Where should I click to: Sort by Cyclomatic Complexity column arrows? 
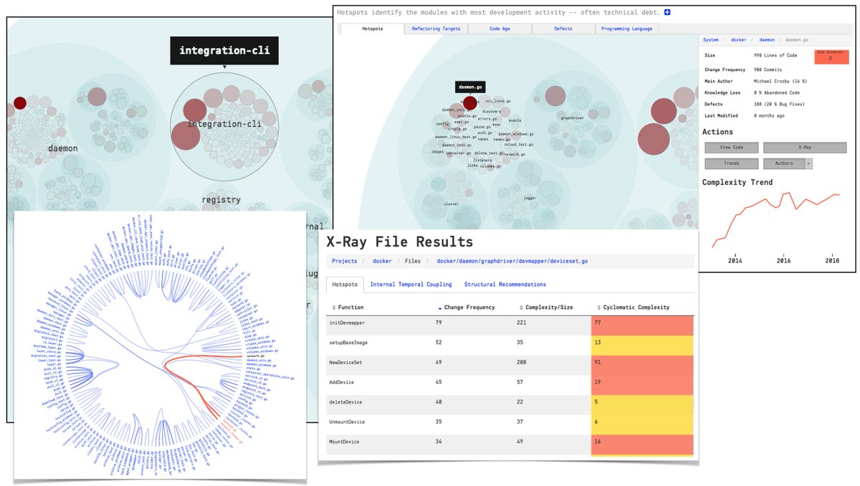pos(598,308)
